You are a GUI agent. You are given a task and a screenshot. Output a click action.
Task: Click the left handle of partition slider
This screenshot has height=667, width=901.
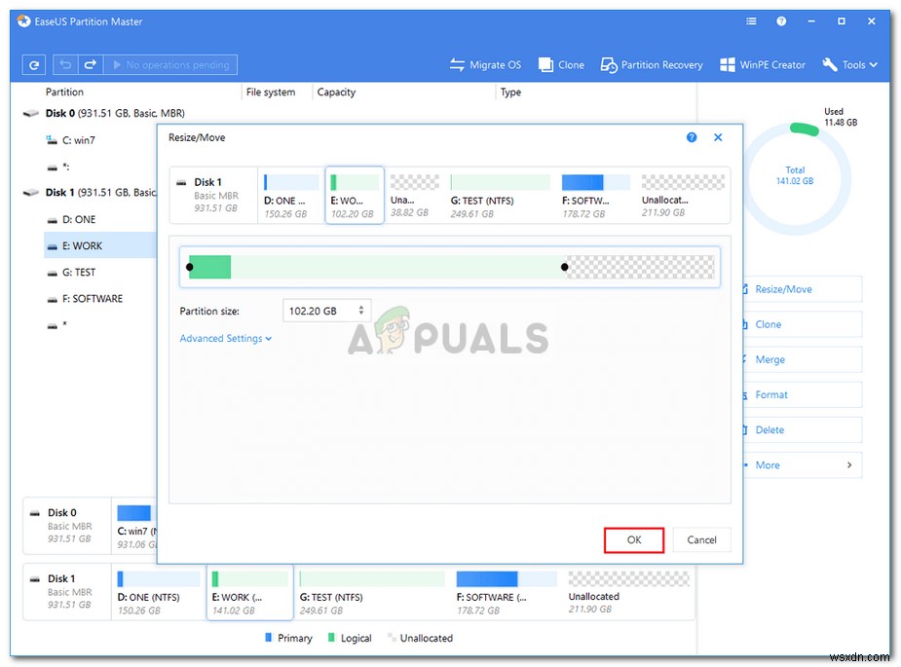pos(190,267)
